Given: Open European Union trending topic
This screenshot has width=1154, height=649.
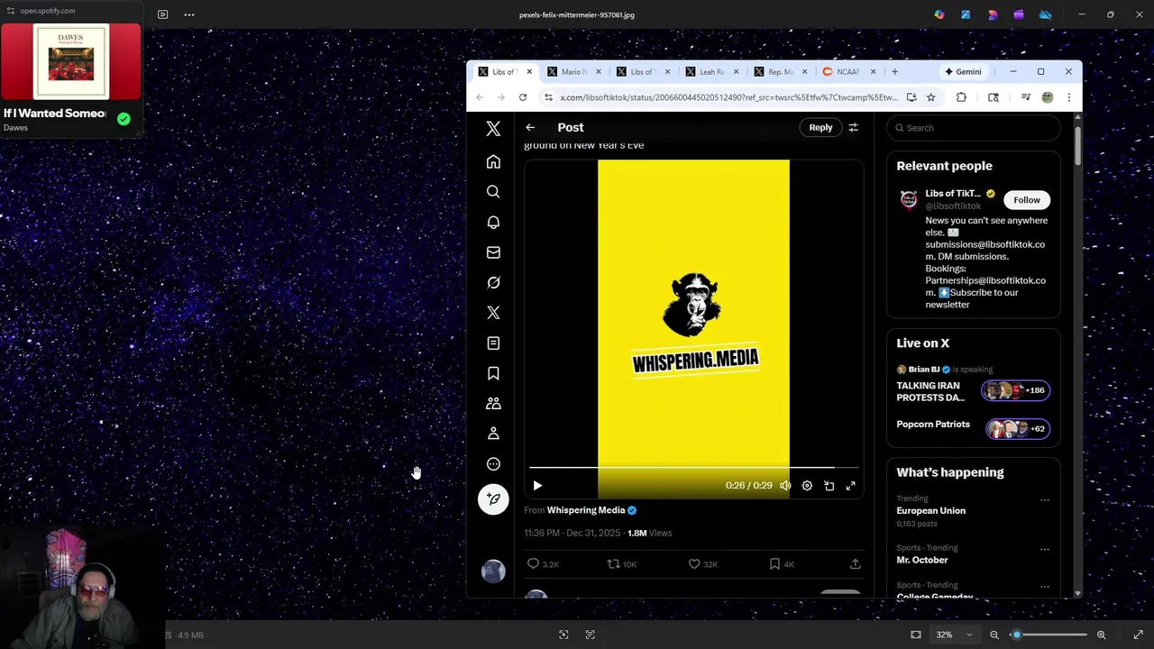Looking at the screenshot, I should pyautogui.click(x=930, y=511).
